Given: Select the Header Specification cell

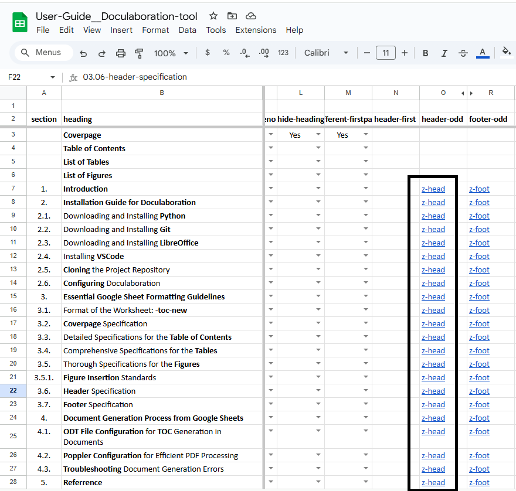Looking at the screenshot, I should 162,391.
